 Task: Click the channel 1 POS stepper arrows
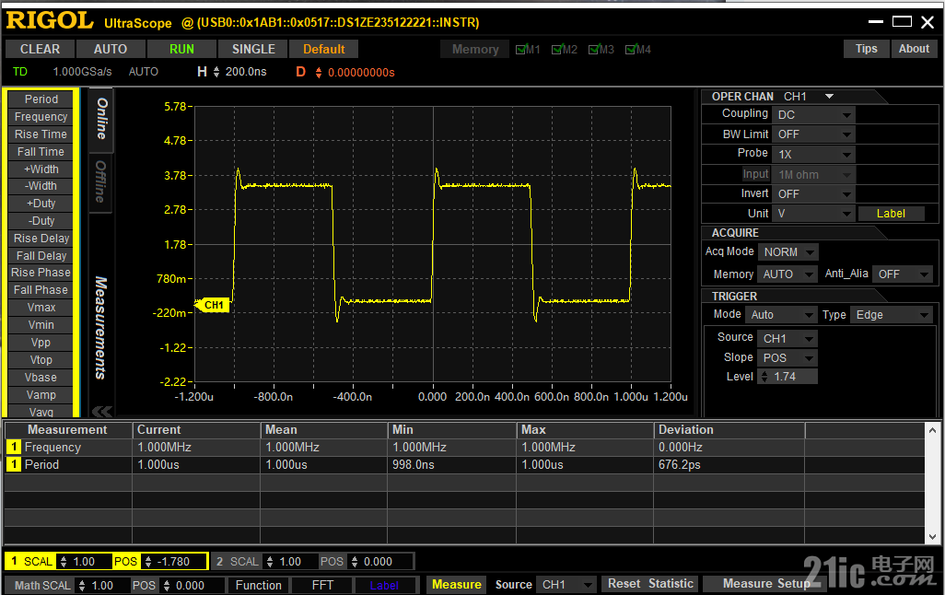148,562
